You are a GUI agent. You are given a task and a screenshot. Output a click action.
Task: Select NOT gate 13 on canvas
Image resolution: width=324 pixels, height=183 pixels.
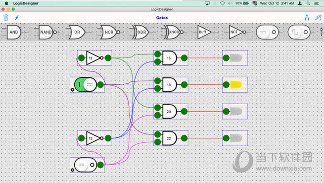94,138
